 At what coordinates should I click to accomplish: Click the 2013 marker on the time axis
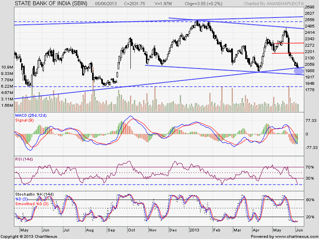(194, 230)
